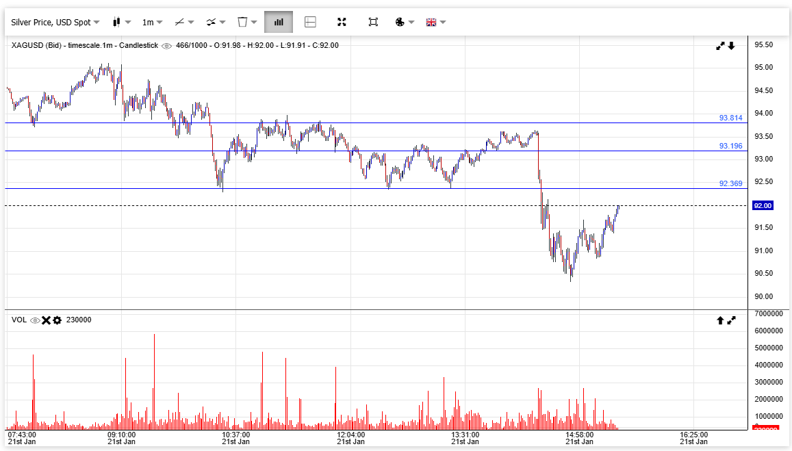Open the Silver Price, USD Spot selector
The image size is (792, 451).
(x=55, y=22)
